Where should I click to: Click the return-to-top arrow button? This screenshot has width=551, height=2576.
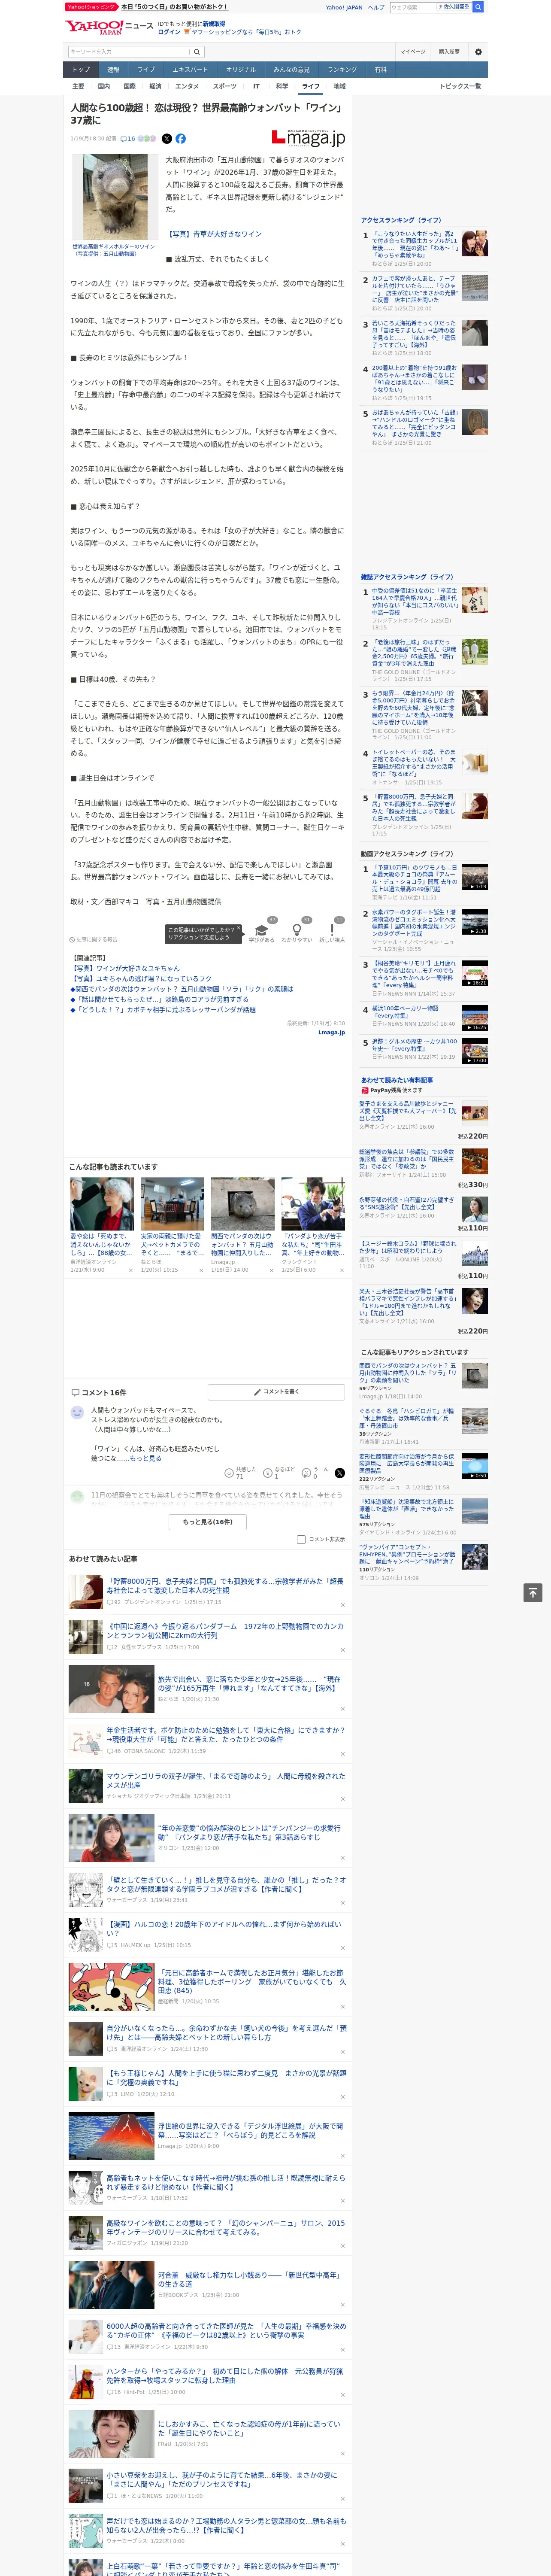pyautogui.click(x=533, y=1593)
